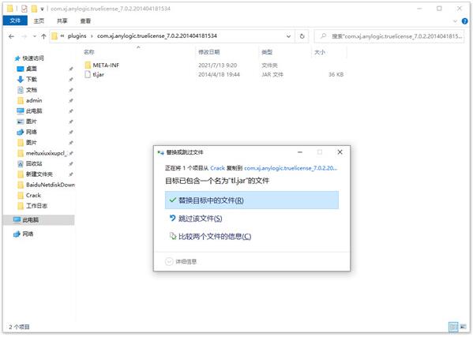Viewport: 473px width, 337px height.
Task: Open recent locations dropdown arrow
Action: [35, 36]
